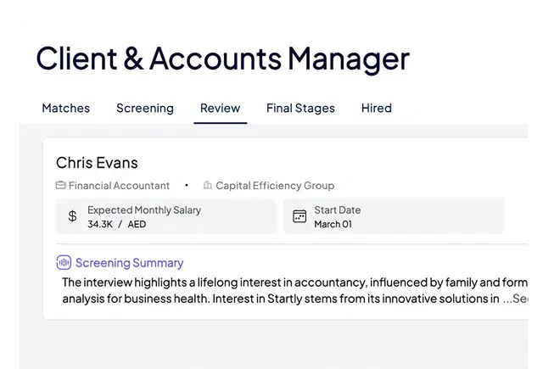Click the Screening Summary heading
Viewport: 543px width, 369px height.
130,263
